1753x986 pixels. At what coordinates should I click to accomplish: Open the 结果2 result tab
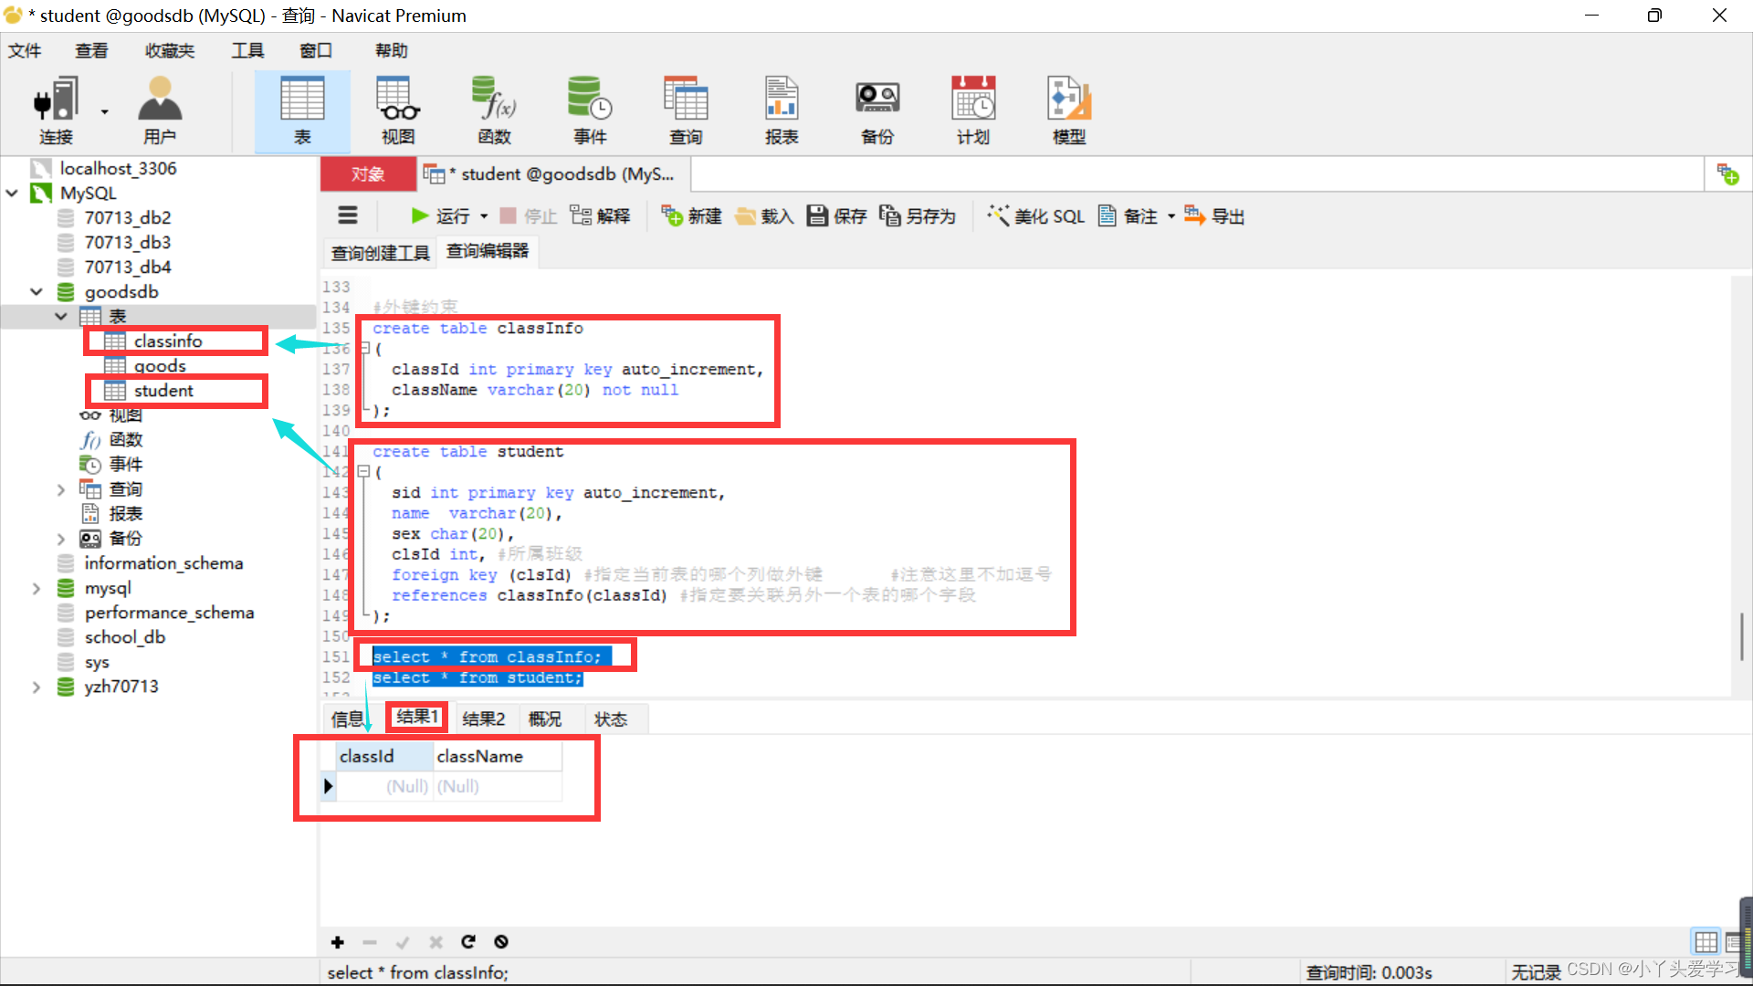coord(484,719)
